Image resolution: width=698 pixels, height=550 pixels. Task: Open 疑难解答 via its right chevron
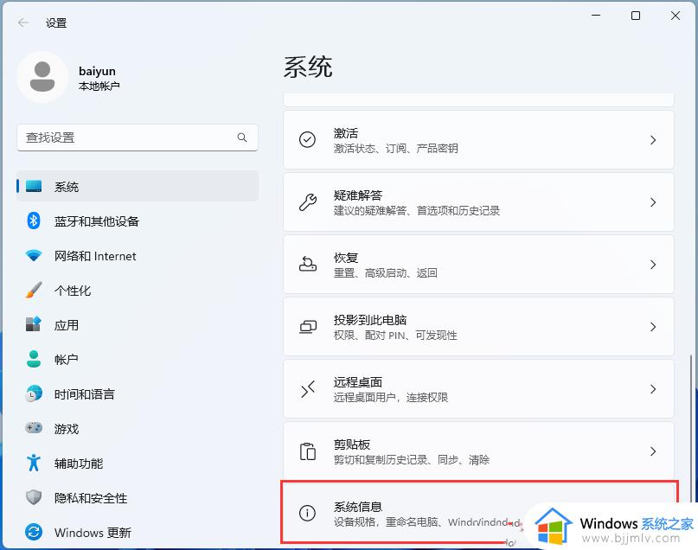653,202
